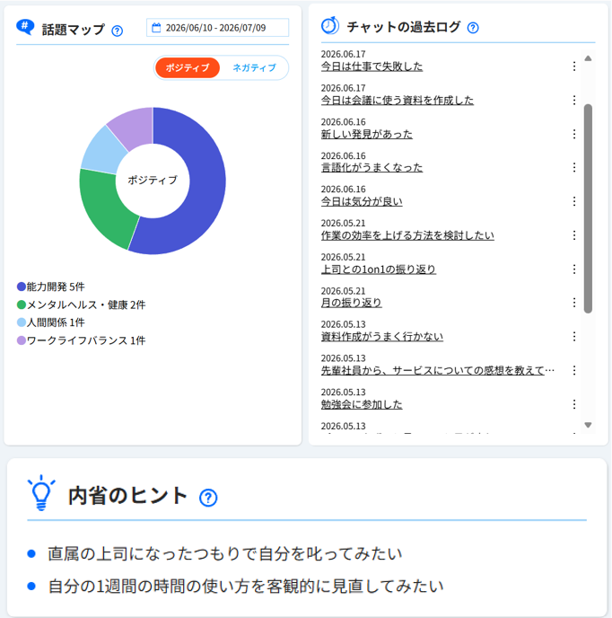Click the chat log scrollbar down arrow

coord(588,425)
